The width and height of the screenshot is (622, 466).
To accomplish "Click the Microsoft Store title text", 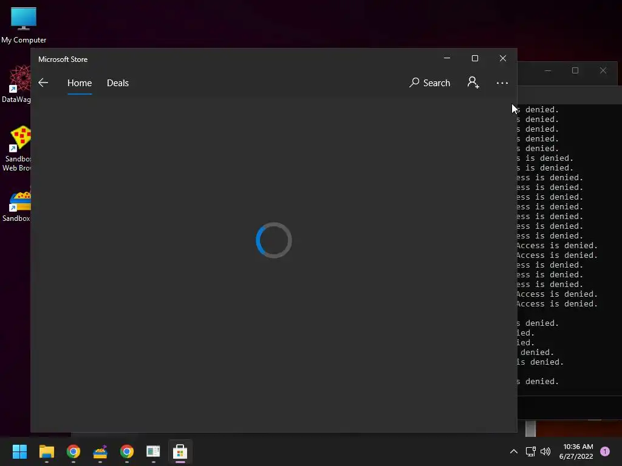I will [x=63, y=59].
